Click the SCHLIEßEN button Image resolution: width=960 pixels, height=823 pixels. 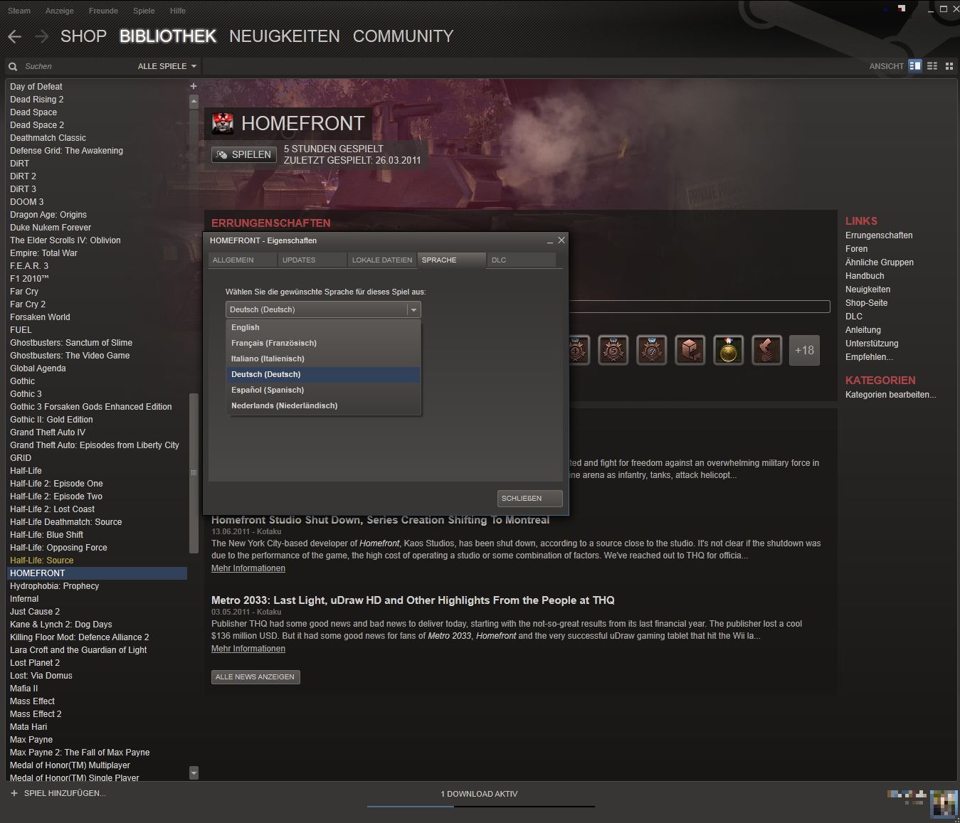click(530, 499)
